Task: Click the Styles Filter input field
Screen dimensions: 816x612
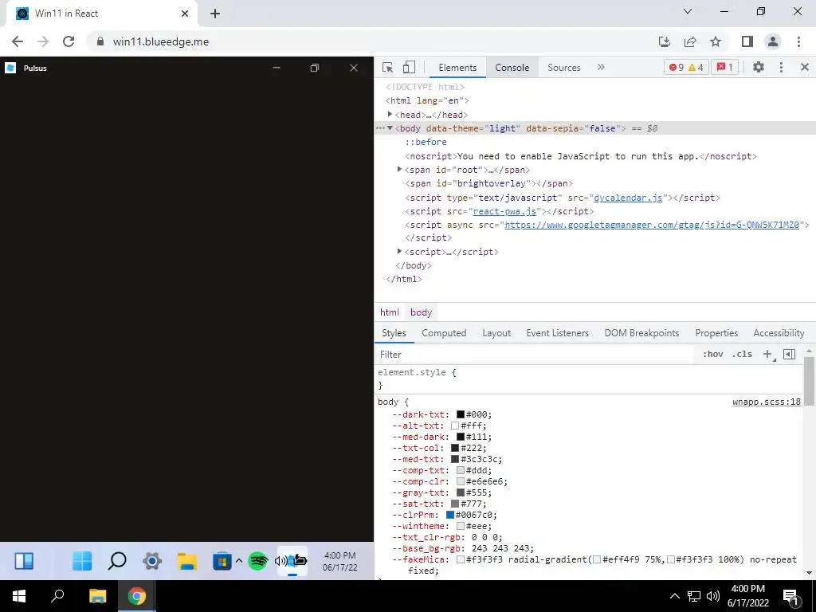Action: (536, 354)
